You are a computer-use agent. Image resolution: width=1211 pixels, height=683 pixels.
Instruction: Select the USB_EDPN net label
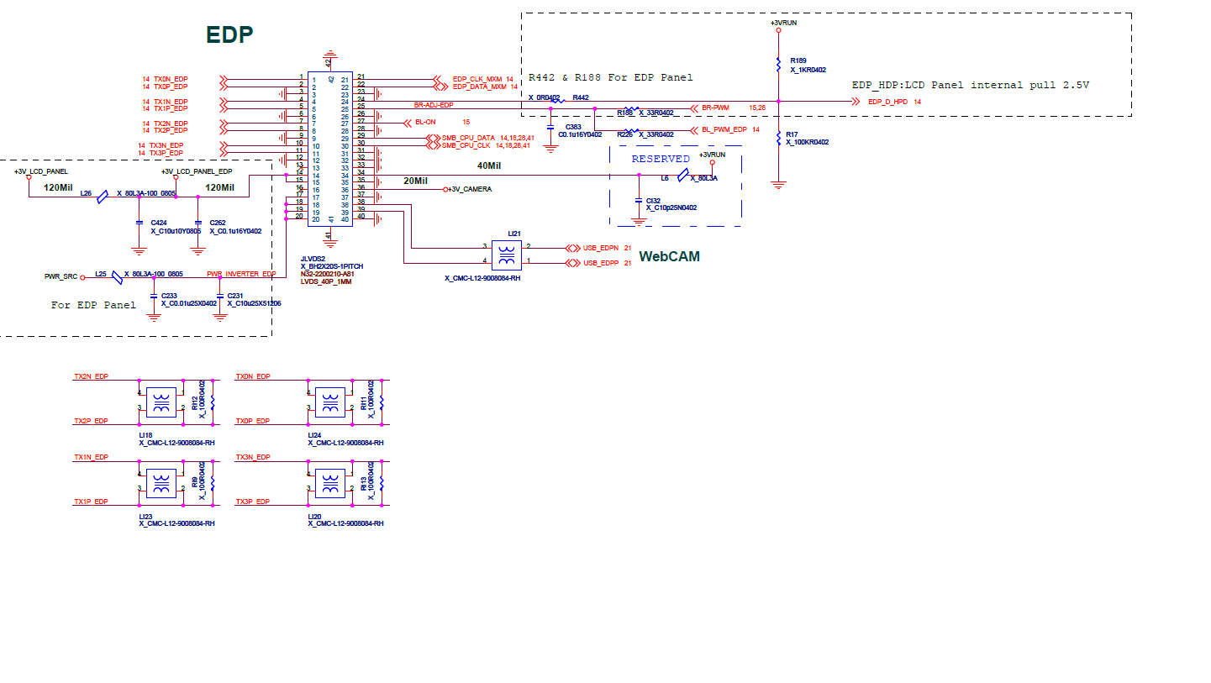coord(601,248)
